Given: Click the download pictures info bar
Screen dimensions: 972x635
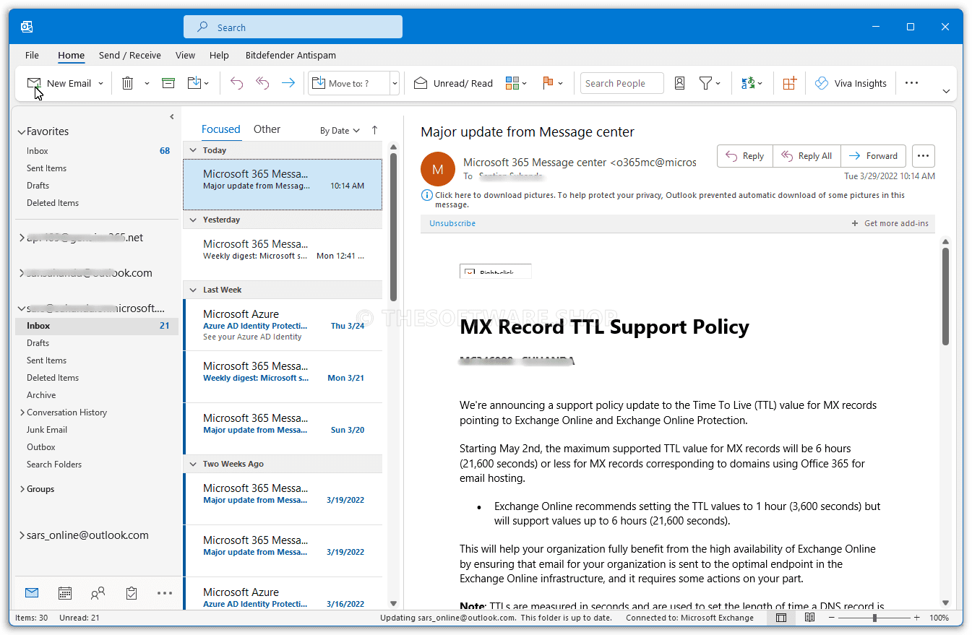Looking at the screenshot, I should [x=670, y=199].
